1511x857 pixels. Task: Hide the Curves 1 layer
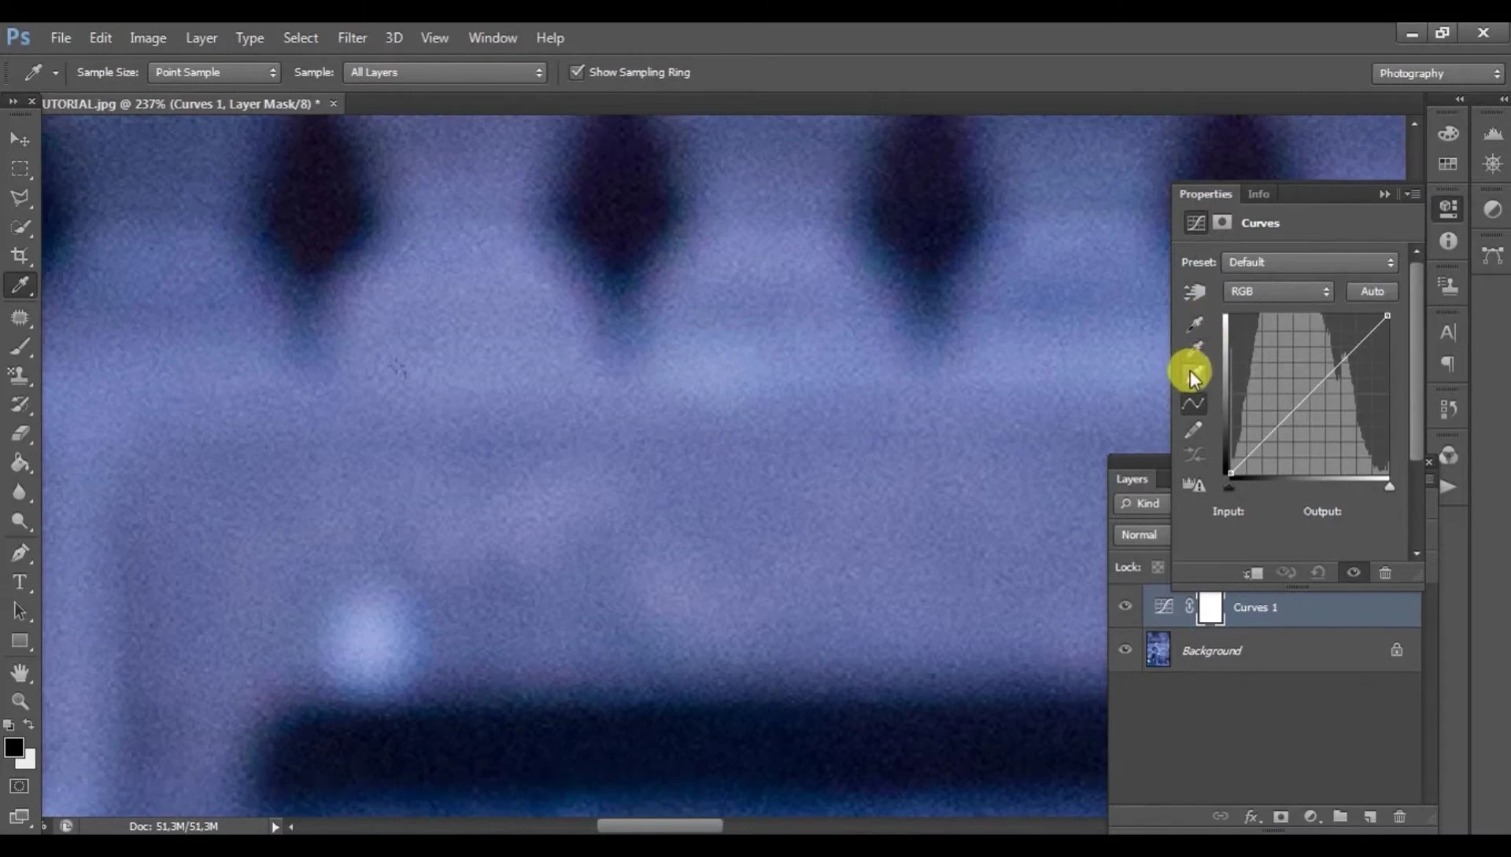pyautogui.click(x=1125, y=606)
